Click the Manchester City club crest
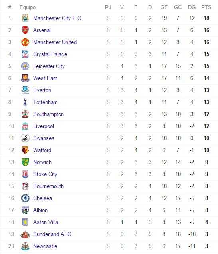This screenshot has width=218, height=254. tap(25, 18)
